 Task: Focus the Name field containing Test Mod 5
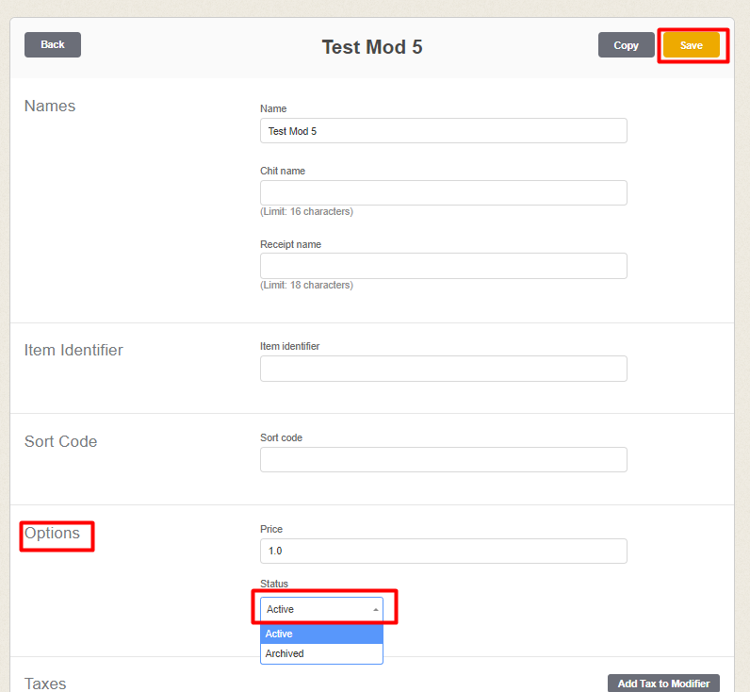coord(443,131)
